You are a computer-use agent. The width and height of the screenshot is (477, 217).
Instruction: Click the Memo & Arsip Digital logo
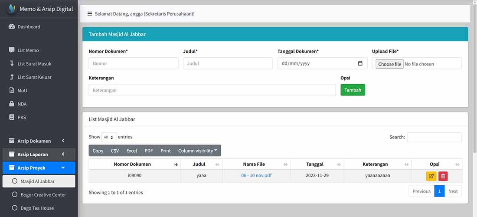point(12,9)
